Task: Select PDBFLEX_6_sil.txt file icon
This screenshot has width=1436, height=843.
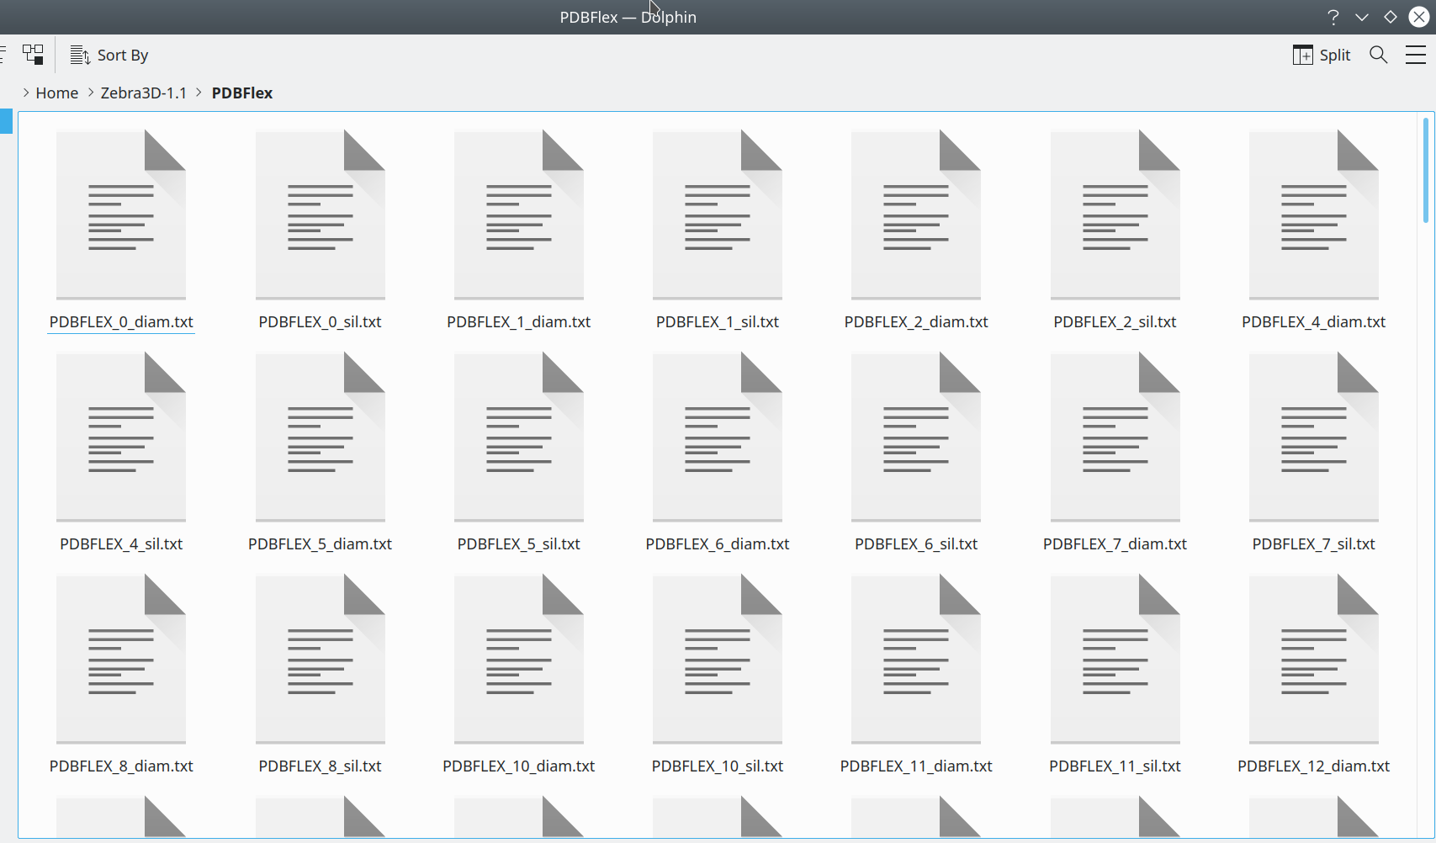Action: pos(916,437)
